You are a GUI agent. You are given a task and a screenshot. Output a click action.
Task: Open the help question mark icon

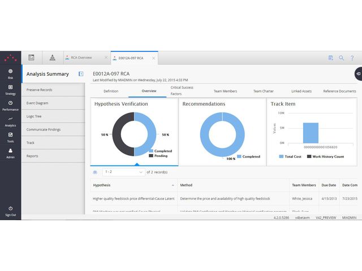pyautogui.click(x=352, y=58)
